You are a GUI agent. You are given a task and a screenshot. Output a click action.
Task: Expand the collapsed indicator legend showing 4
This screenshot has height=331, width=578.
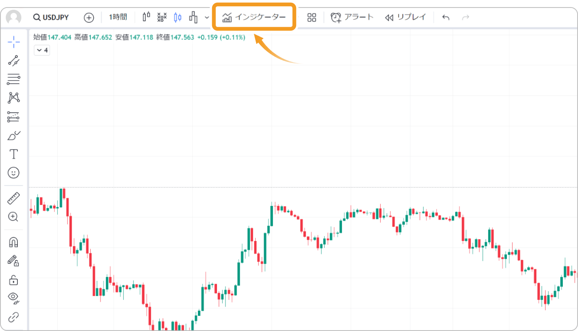click(x=42, y=50)
